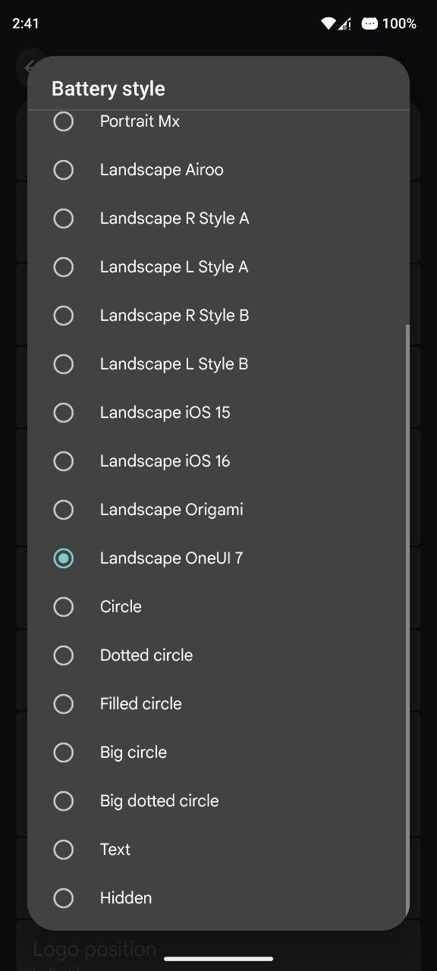The width and height of the screenshot is (437, 971).
Task: Tap the Wi-Fi status icon
Action: coord(328,24)
